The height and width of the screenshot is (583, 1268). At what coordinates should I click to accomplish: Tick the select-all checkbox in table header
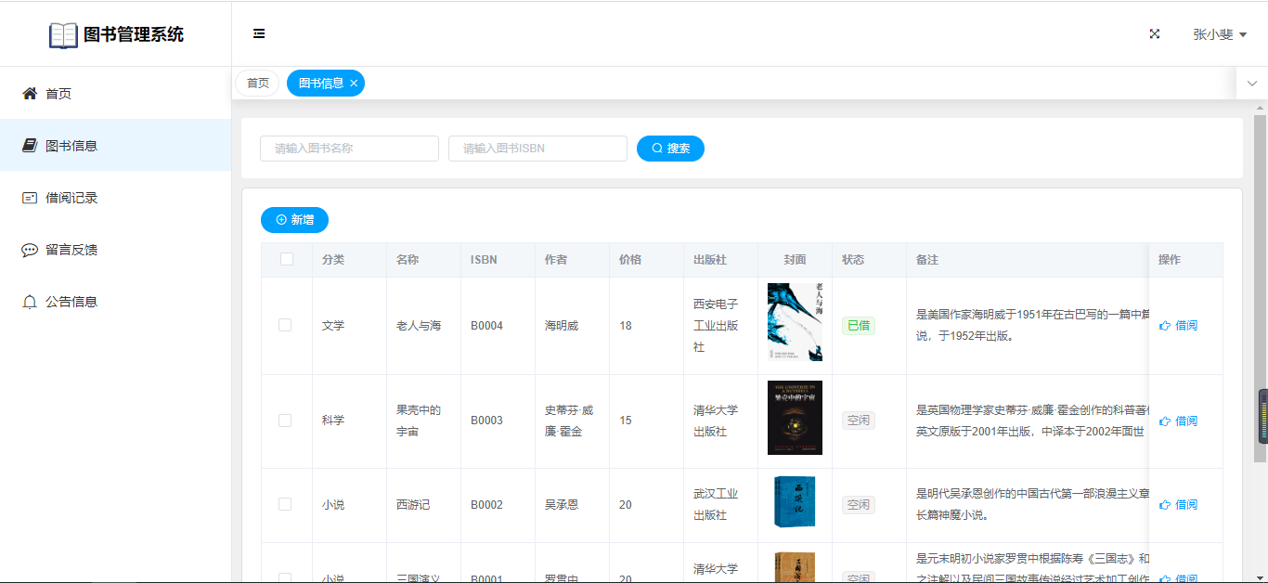tap(287, 260)
